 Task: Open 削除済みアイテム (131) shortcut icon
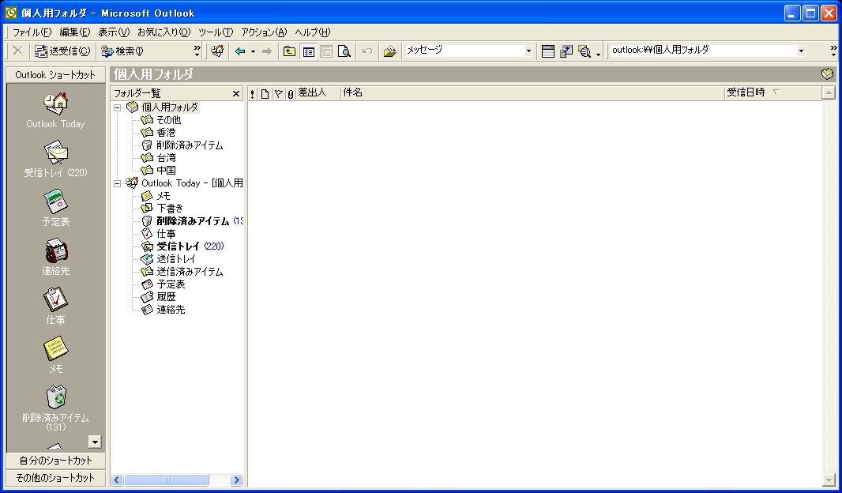(x=55, y=397)
